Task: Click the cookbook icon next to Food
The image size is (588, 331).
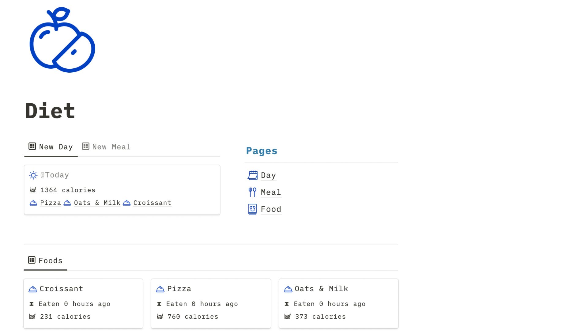Action: (x=252, y=209)
